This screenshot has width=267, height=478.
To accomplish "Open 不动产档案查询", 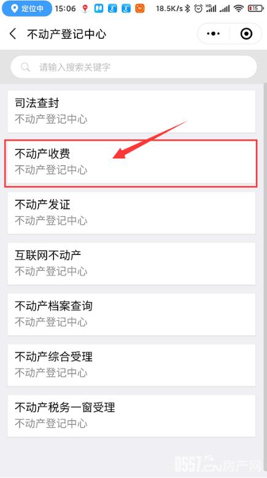I will tap(131, 315).
